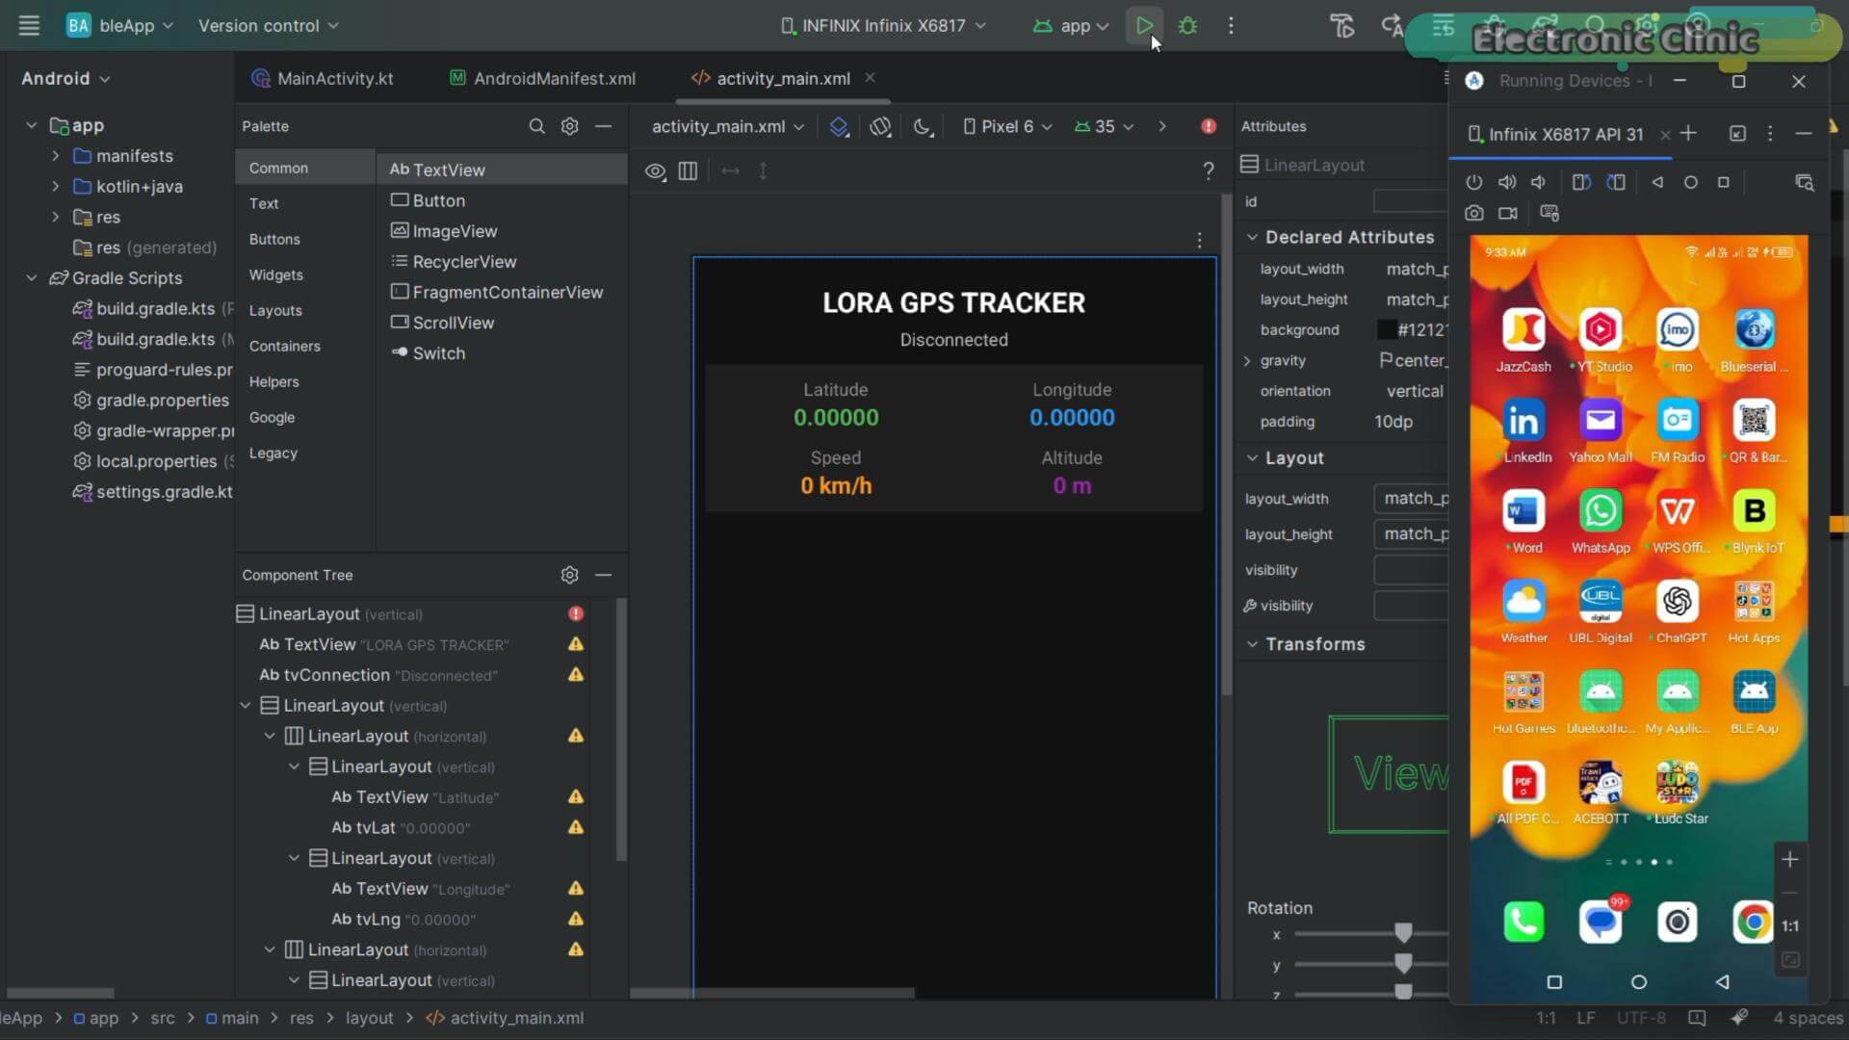The width and height of the screenshot is (1849, 1040).
Task: Expand the gravity attribute
Action: click(x=1247, y=361)
